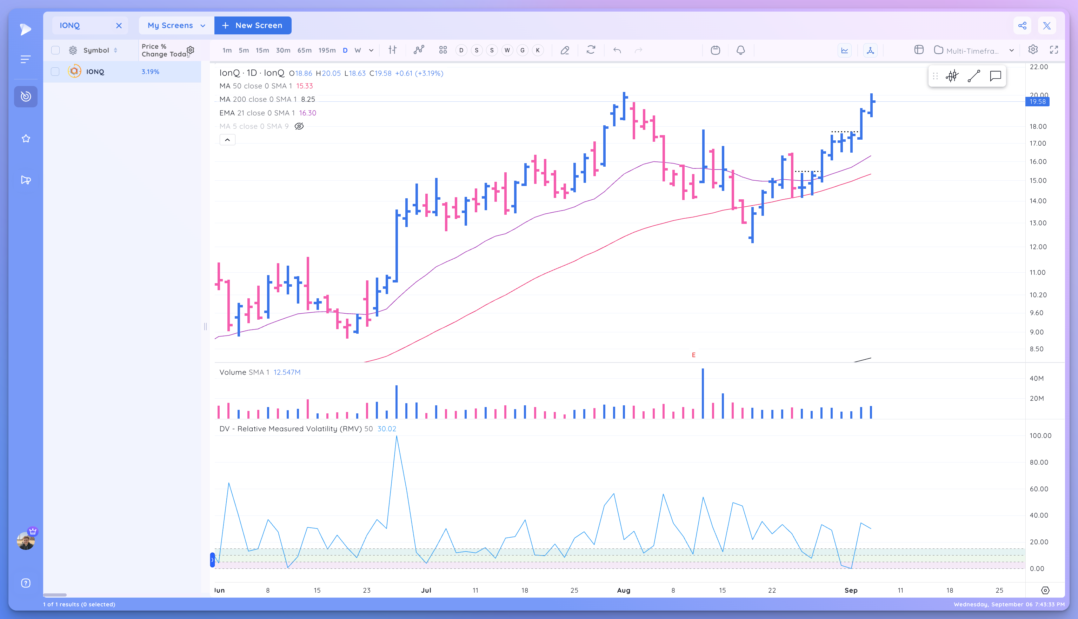Viewport: 1078px width, 619px height.
Task: Select the pencil drawing tool
Action: coord(565,50)
